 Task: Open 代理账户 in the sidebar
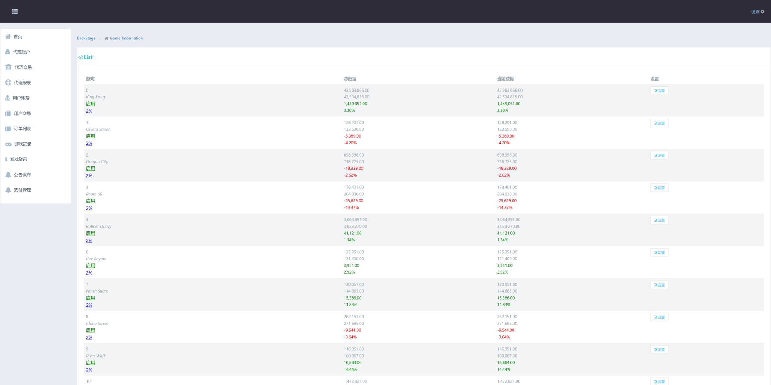point(21,52)
